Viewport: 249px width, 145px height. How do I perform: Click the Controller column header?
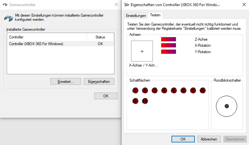(47, 37)
